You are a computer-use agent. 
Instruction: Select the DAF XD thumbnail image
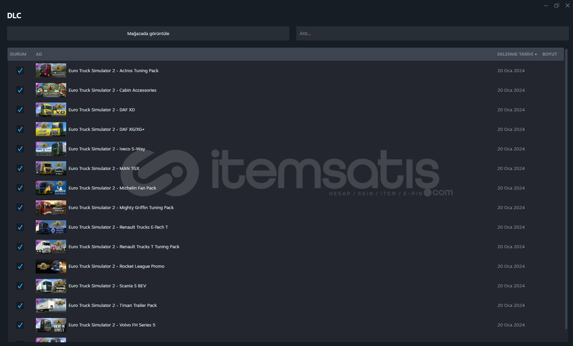tap(51, 110)
